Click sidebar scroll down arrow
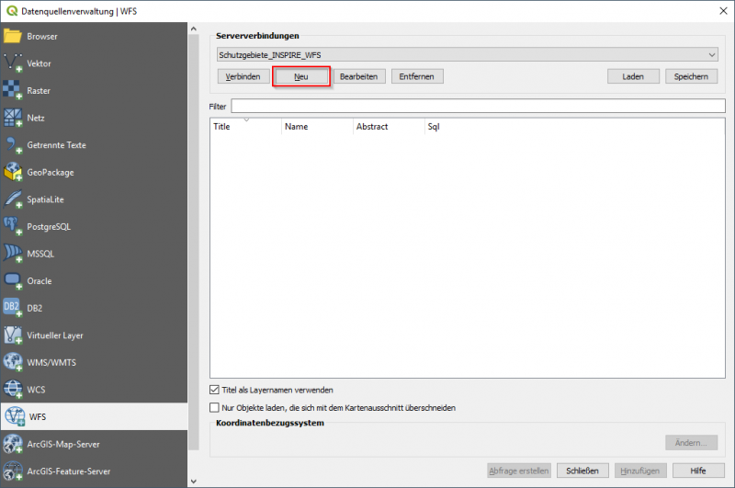The height and width of the screenshot is (488, 735). click(x=194, y=481)
